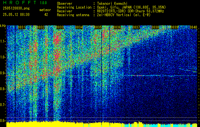Click the meteor count 42
This screenshot has height=127, width=200.
[46, 15]
